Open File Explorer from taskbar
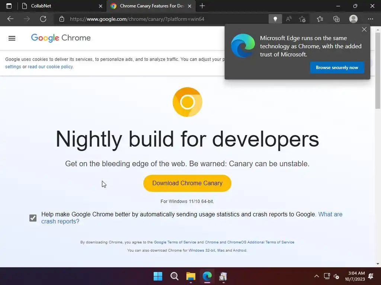381x285 pixels. pos(191,276)
